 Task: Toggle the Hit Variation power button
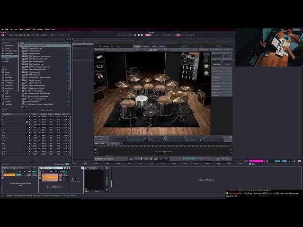[228, 95]
